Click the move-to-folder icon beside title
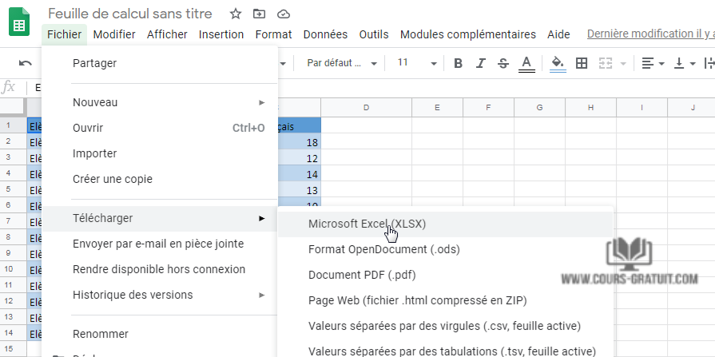This screenshot has width=715, height=357. click(259, 14)
